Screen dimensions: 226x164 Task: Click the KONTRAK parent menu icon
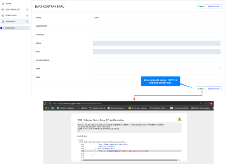coord(3,22)
